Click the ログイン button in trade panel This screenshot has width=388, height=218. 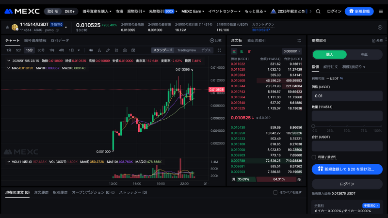[347, 184]
